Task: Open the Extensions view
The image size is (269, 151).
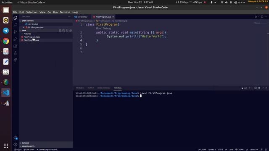Action: pyautogui.click(x=15, y=46)
